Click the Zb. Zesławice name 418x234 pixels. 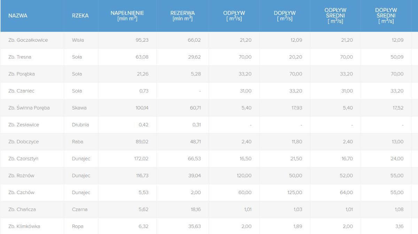[24, 125]
